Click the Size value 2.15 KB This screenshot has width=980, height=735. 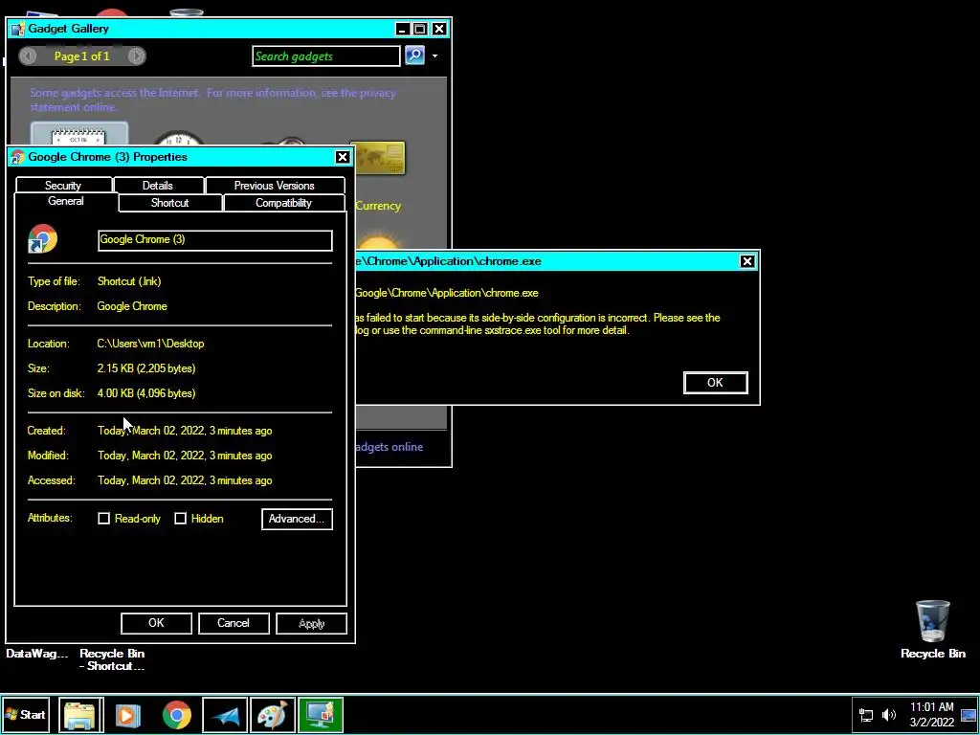(146, 368)
